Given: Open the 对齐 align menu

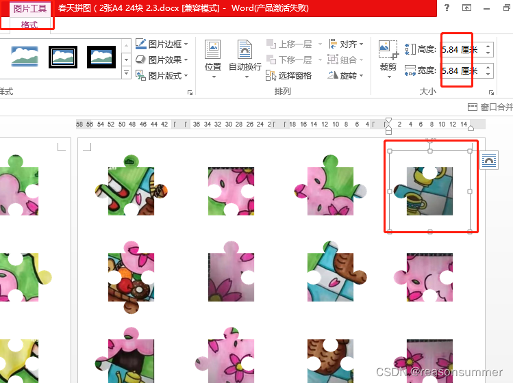Looking at the screenshot, I should pyautogui.click(x=346, y=44).
